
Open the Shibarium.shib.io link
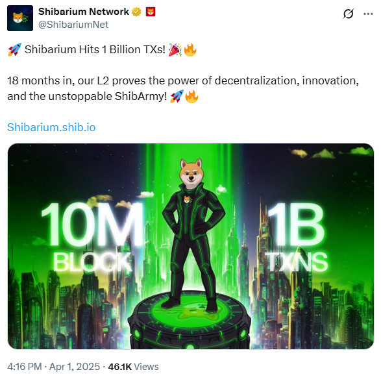click(51, 127)
